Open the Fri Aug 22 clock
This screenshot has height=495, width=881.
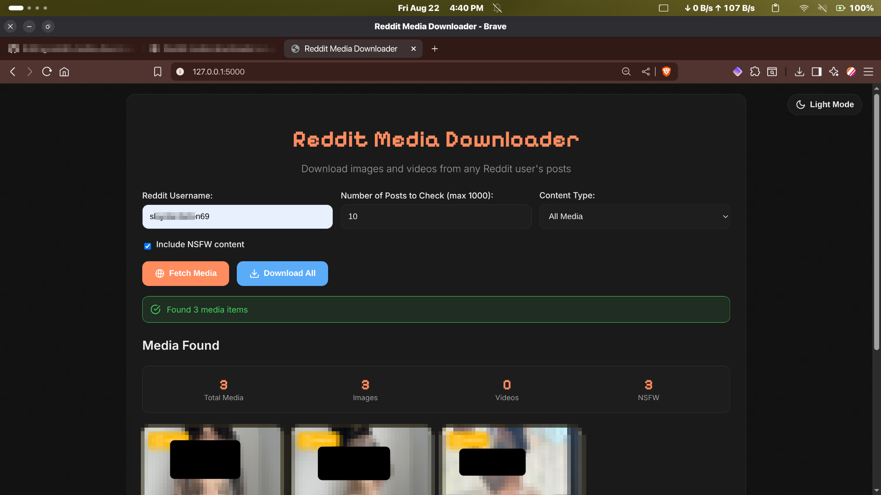440,8
